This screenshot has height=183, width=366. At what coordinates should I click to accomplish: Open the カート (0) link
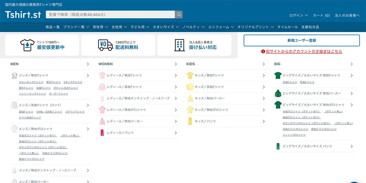tap(321, 15)
